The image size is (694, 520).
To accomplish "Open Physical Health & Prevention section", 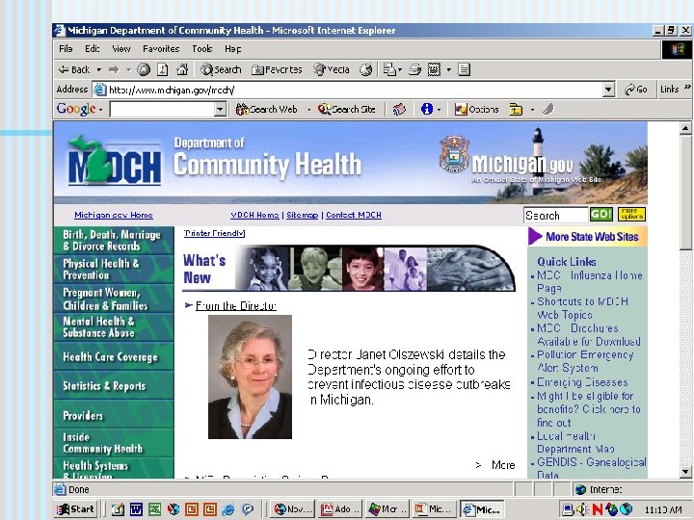I will pyautogui.click(x=114, y=270).
